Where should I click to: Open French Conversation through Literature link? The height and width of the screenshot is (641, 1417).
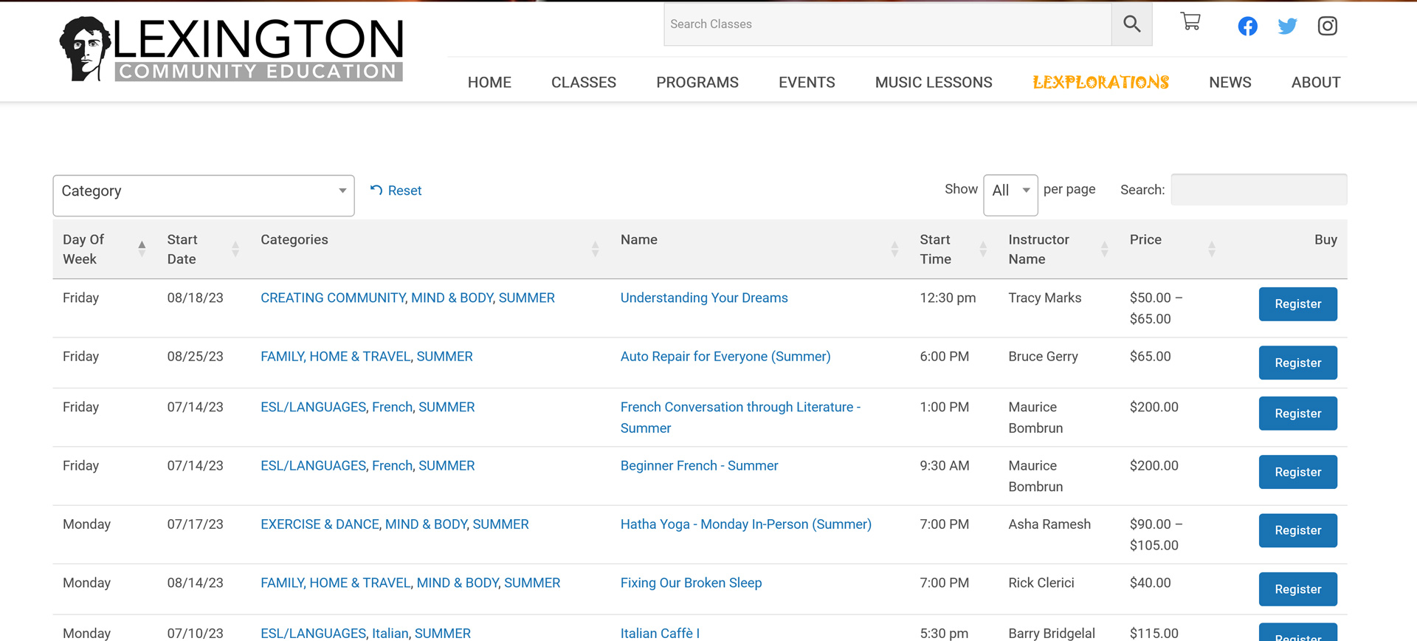click(x=740, y=417)
